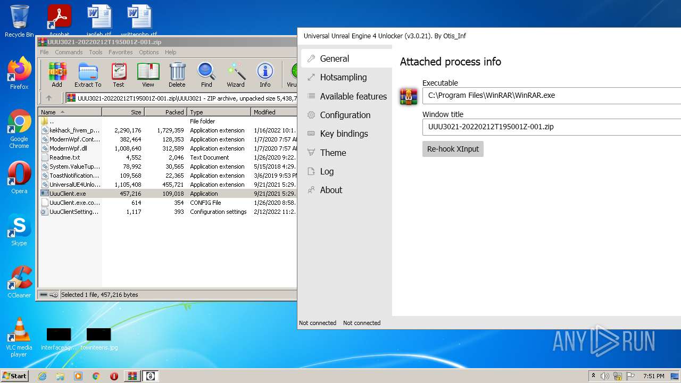This screenshot has width=681, height=383.
Task: Click the taskbar clock showing 7:51 PM
Action: 653,376
